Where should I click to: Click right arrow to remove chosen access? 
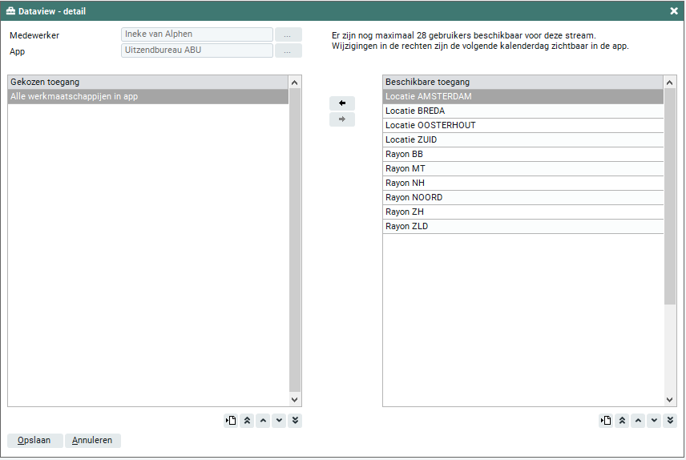click(x=342, y=119)
